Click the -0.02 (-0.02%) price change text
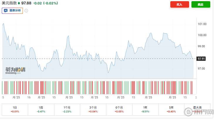This screenshot has width=217, height=120. [x=45, y=3]
